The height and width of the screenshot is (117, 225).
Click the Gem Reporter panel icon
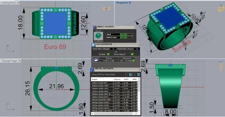[94, 45]
